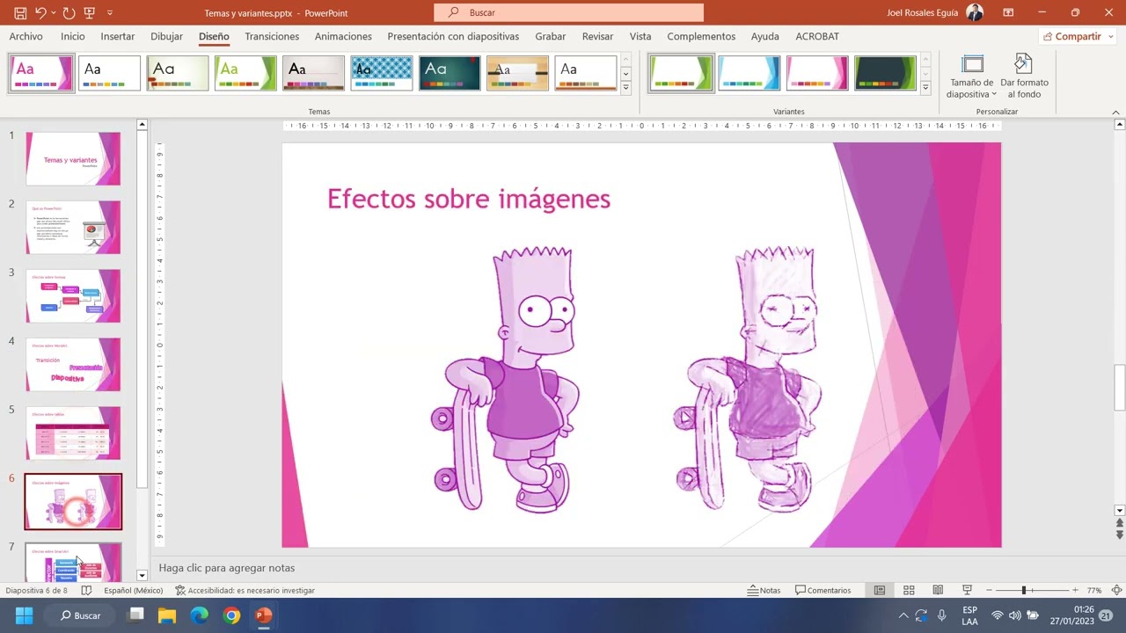Fit slide to current window icon
Image resolution: width=1126 pixels, height=633 pixels.
coord(1117,590)
